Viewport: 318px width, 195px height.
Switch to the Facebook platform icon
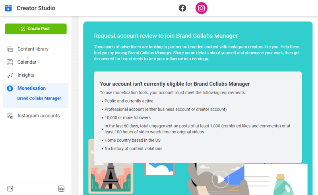pos(182,8)
